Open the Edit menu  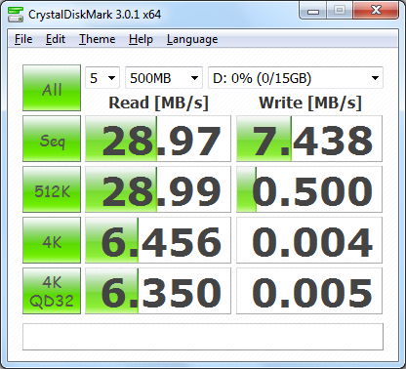coord(56,39)
